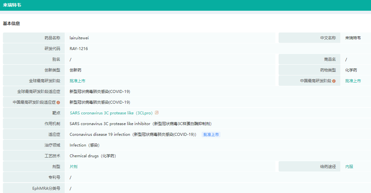371x193 pixels.
Task: Click info icon beside 中国最高研发阶段适应症 label
Action: [x=58, y=102]
